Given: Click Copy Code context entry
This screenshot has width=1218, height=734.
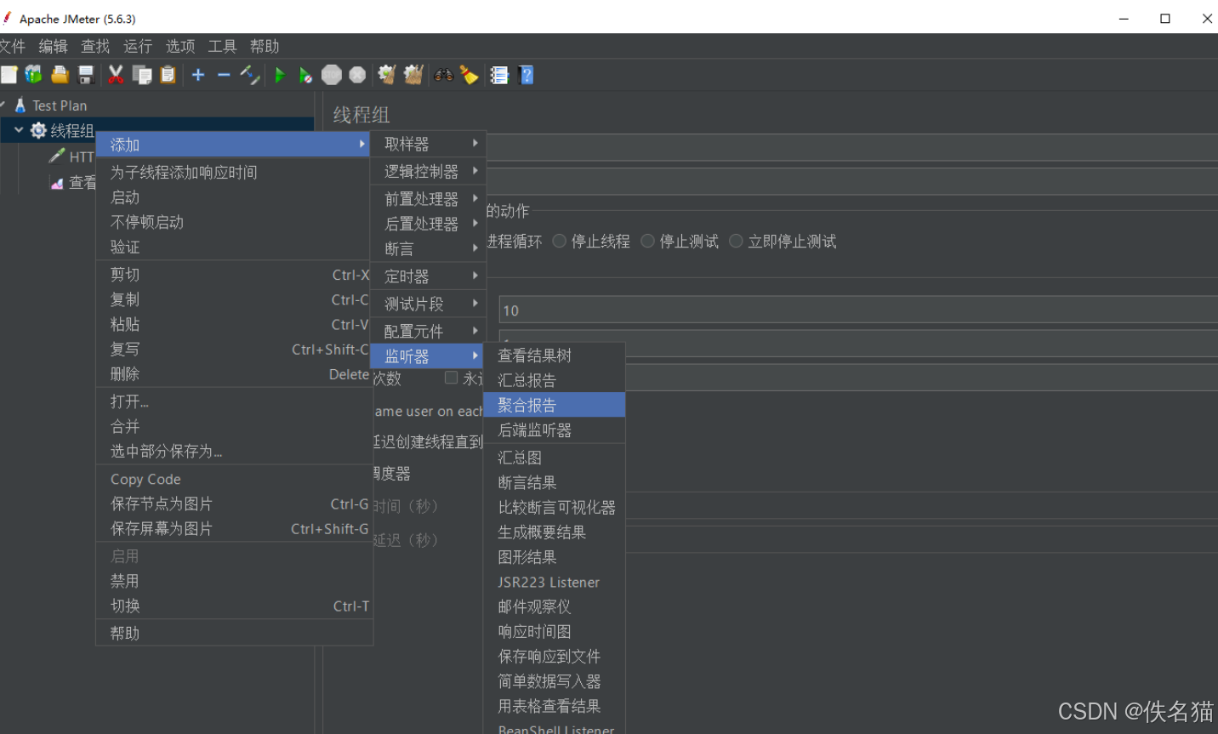Looking at the screenshot, I should pyautogui.click(x=234, y=479).
